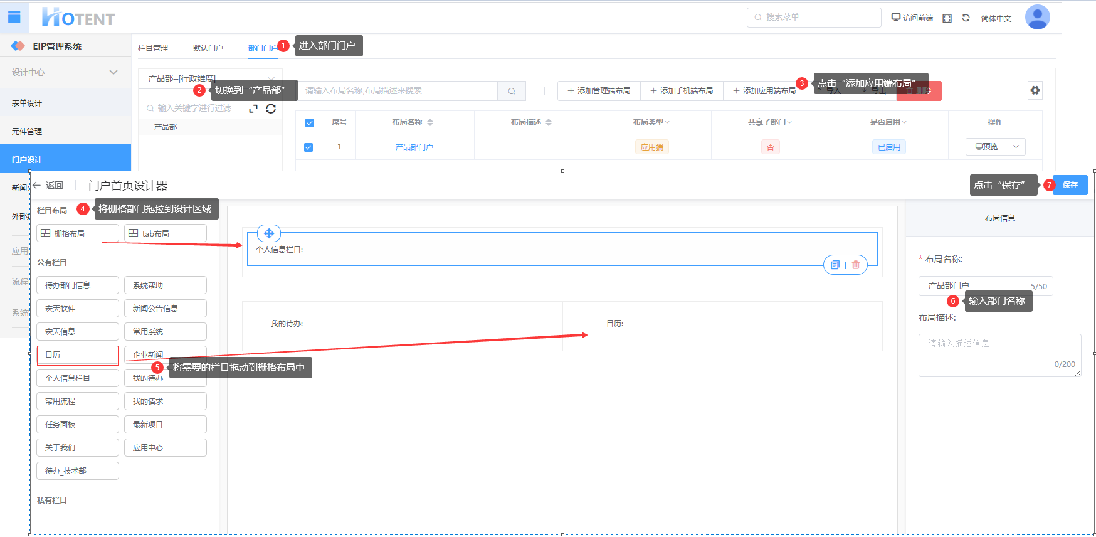Click the HOTENT logo
The image size is (1096, 537).
point(78,18)
